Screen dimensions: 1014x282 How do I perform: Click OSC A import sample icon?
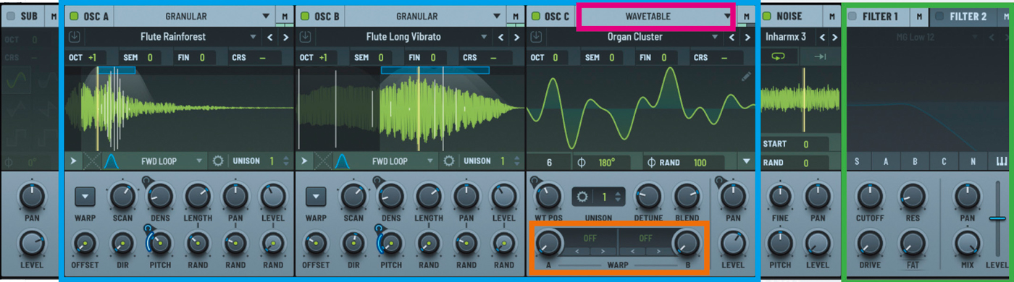[75, 37]
